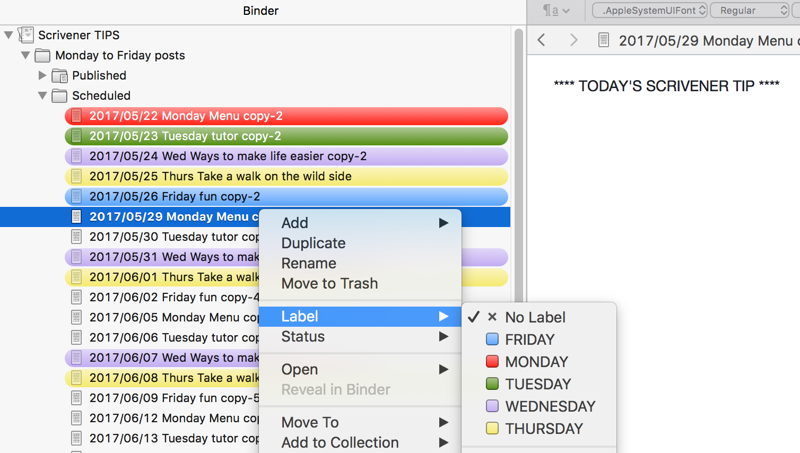Screen dimensions: 800x453
Task: Click the document icon of 2017/06/05 Monday Menu row
Action: (76, 317)
